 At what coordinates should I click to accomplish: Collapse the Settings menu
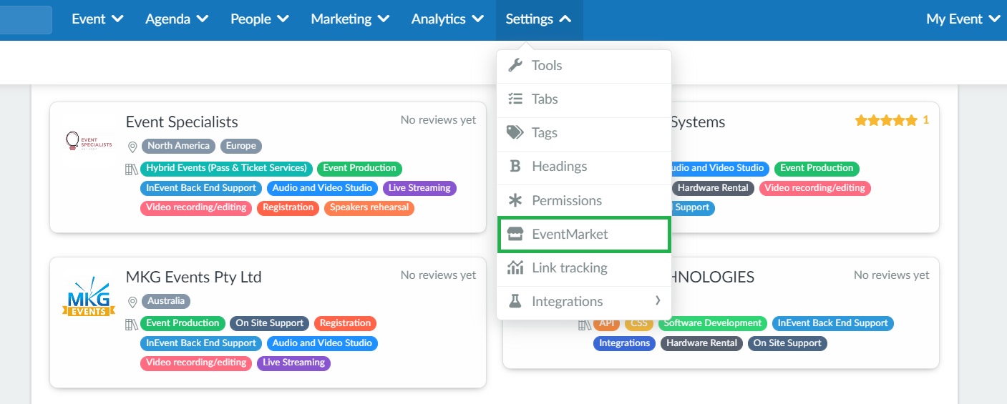click(539, 19)
